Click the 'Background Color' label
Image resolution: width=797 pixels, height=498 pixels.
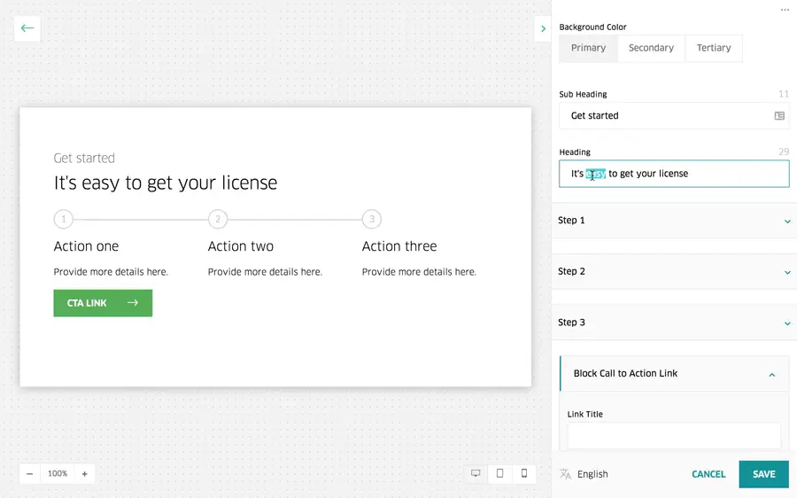tap(592, 27)
